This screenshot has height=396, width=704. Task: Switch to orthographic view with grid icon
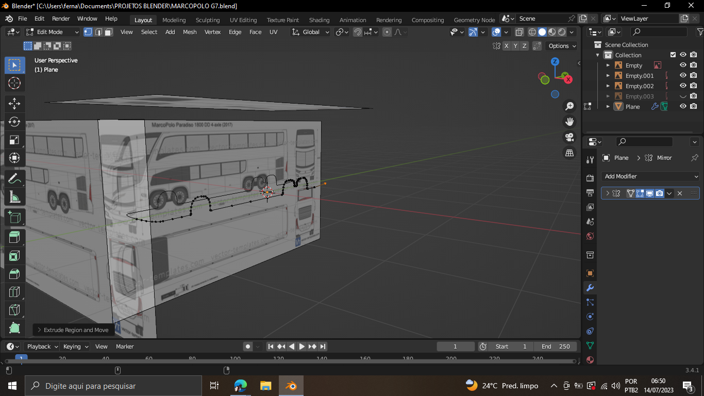pyautogui.click(x=569, y=153)
